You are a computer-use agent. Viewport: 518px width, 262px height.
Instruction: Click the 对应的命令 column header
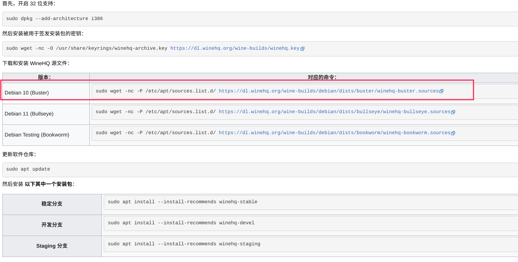(x=322, y=77)
